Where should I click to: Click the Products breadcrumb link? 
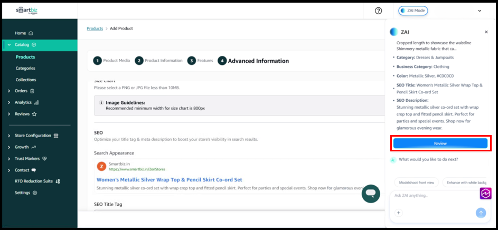click(95, 28)
